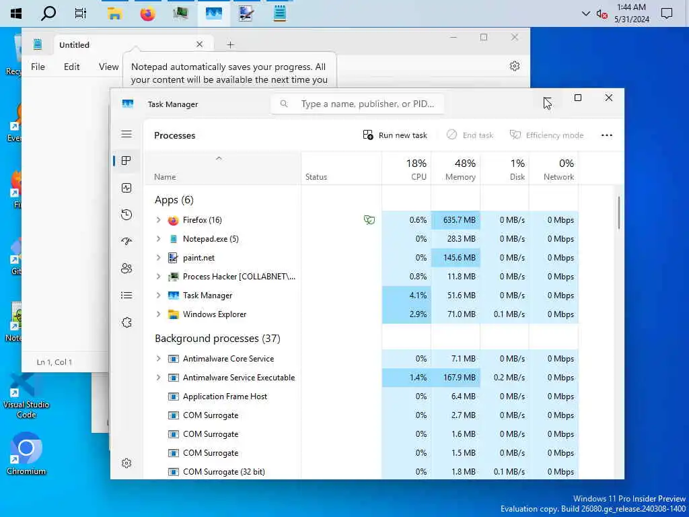
Task: Open Task Manager settings gear
Action: pos(126,463)
